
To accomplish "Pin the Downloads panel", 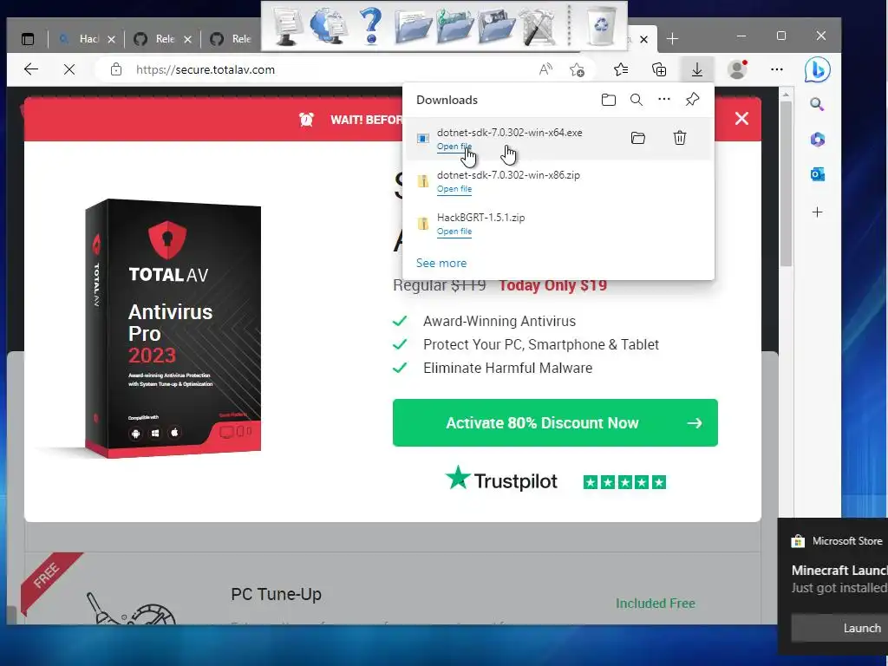I will pyautogui.click(x=692, y=99).
